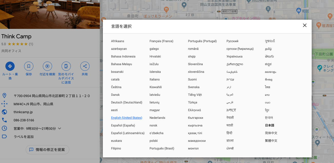
Task: Click the clock opening hours icon
Action: (x=4, y=128)
